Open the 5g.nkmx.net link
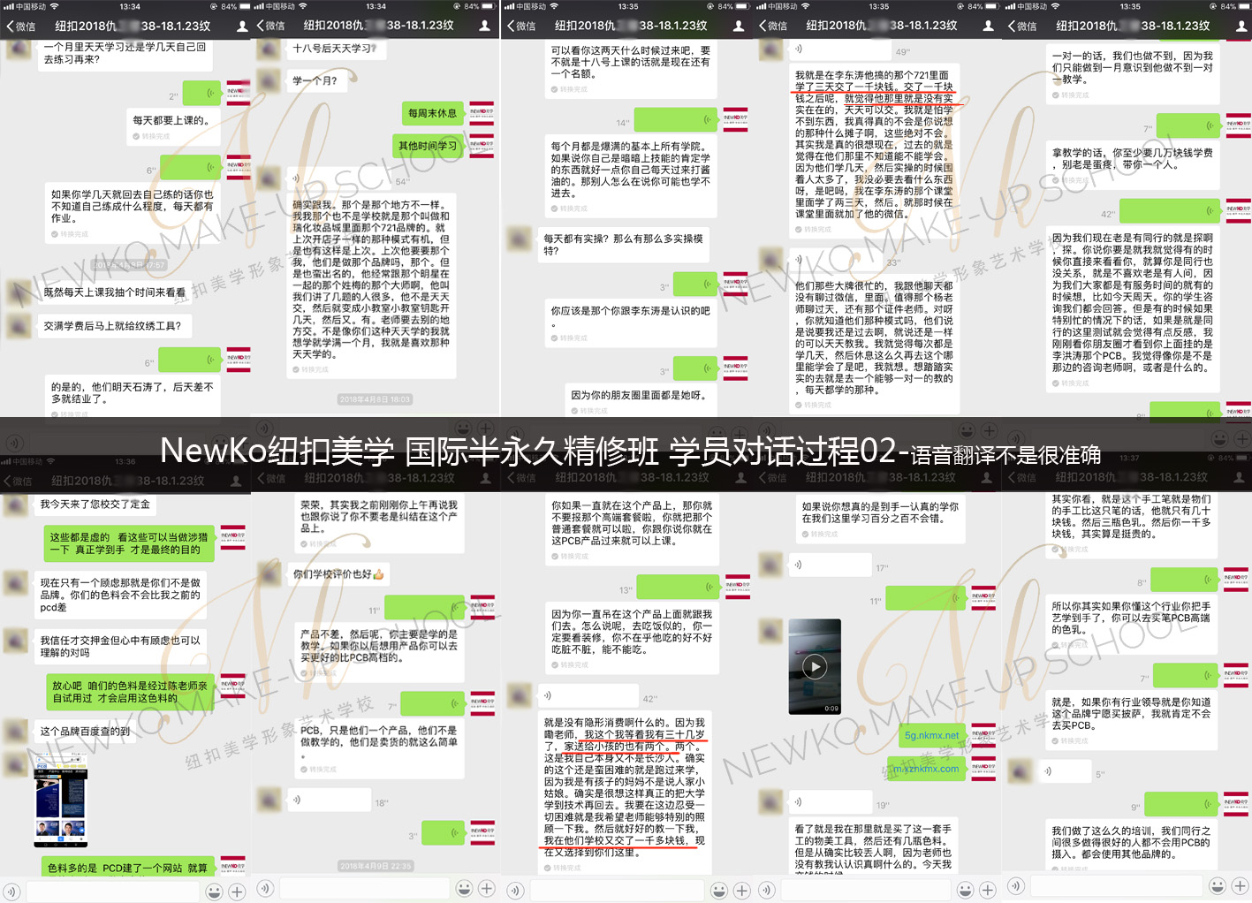Viewport: 1252px width, 903px height. point(931,735)
